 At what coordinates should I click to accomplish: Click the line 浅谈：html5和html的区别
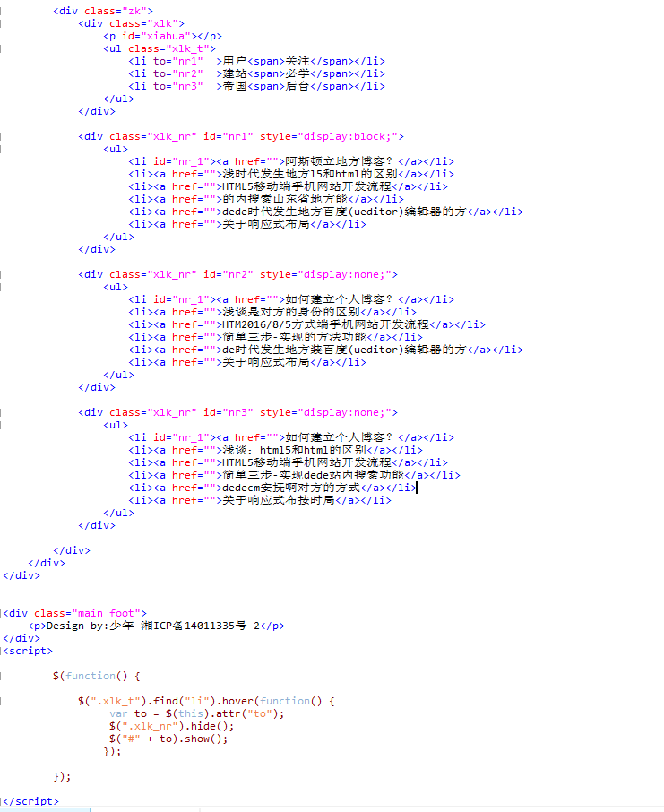275,450
